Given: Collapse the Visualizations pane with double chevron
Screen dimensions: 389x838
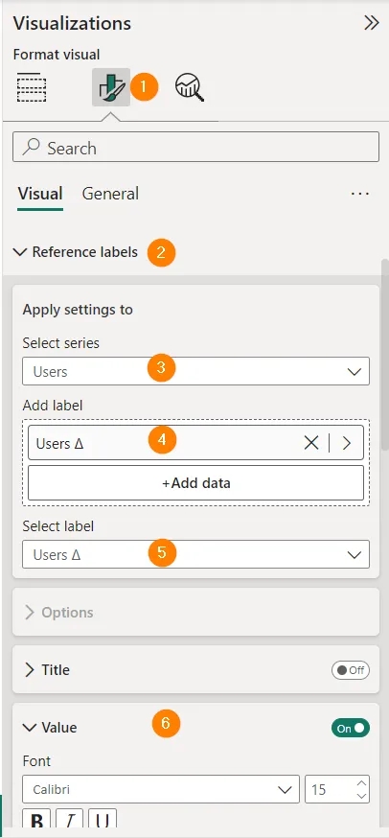Looking at the screenshot, I should click(372, 23).
